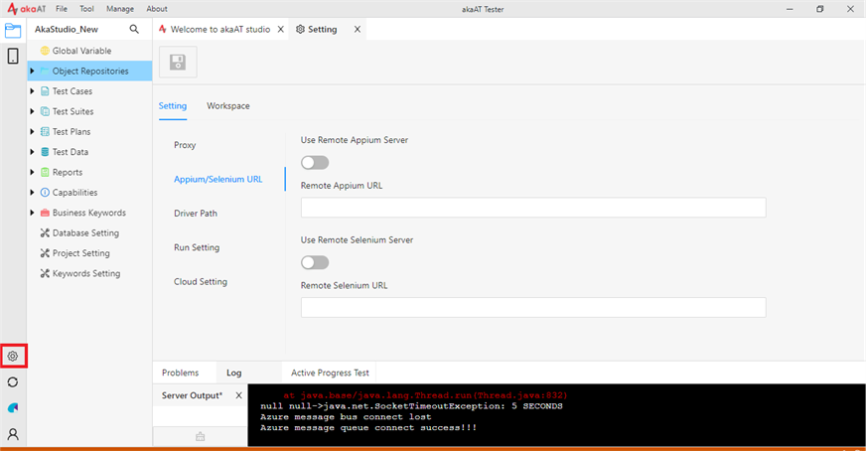Click the clear log icon below Server Output
Image resolution: width=866 pixels, height=451 pixels.
(x=200, y=437)
